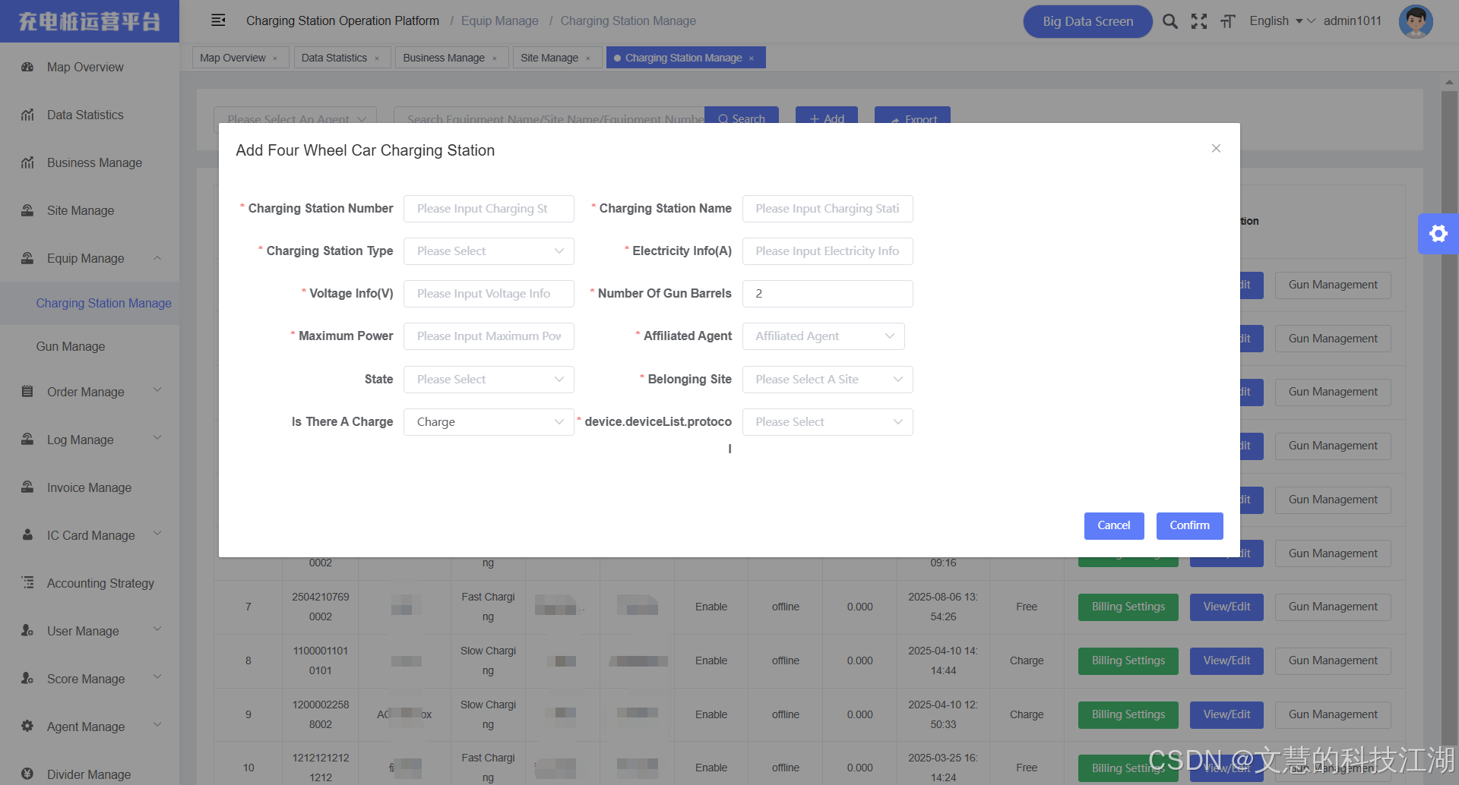Image resolution: width=1459 pixels, height=785 pixels.
Task: Click View/Edit for row 9
Action: coord(1226,715)
